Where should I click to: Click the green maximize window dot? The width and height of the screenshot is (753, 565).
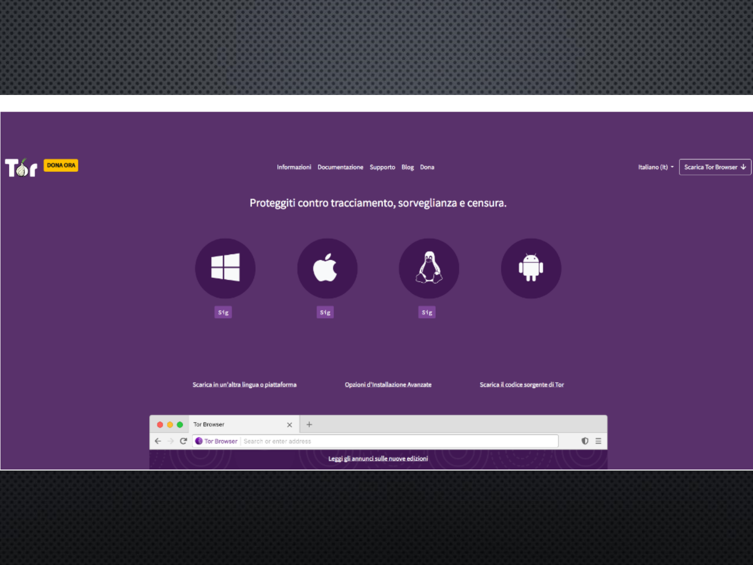point(180,424)
